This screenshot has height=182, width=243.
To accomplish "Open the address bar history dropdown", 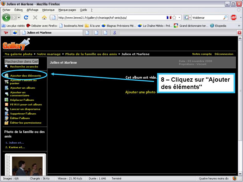I will point(180,17).
